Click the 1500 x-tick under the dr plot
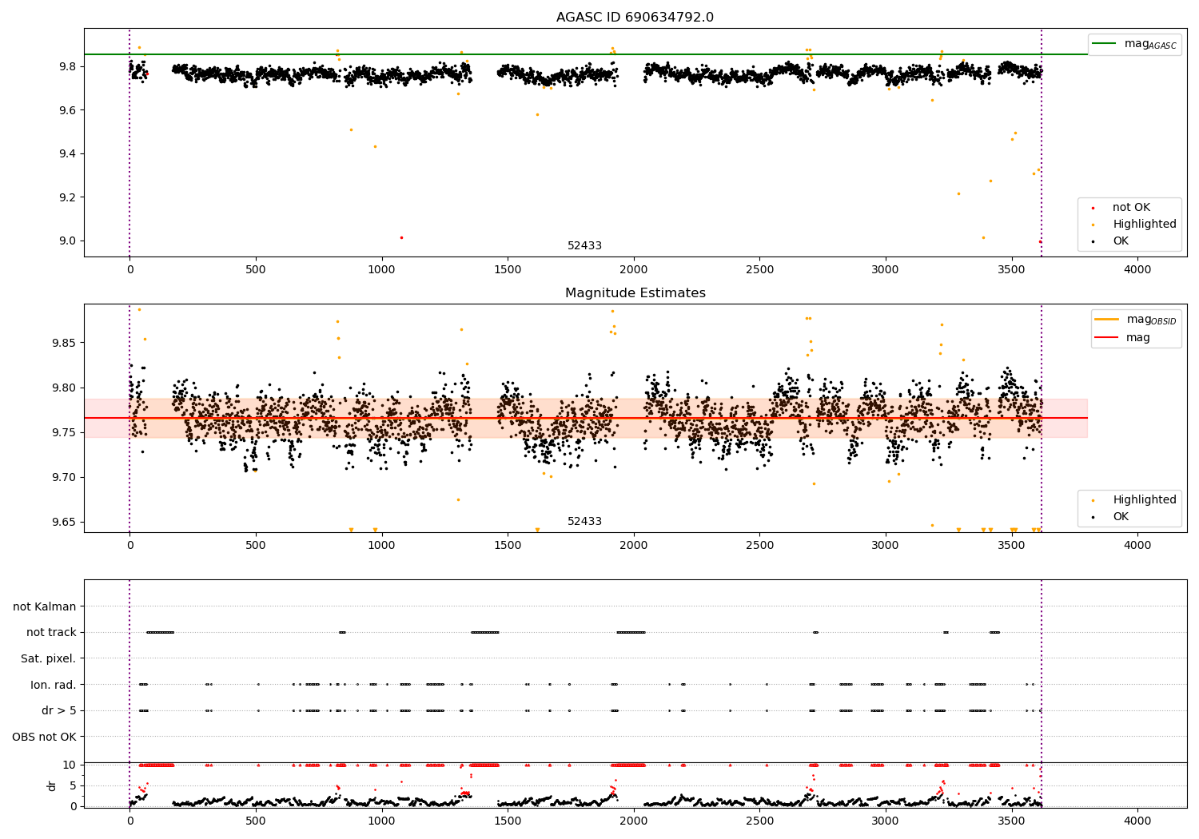Image resolution: width=1199 pixels, height=839 pixels. click(x=508, y=821)
